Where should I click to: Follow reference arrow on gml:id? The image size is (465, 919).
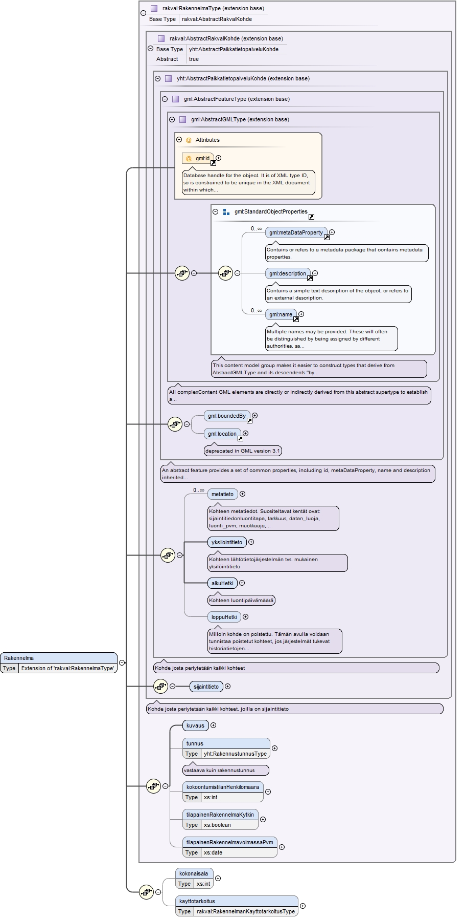coord(214,163)
